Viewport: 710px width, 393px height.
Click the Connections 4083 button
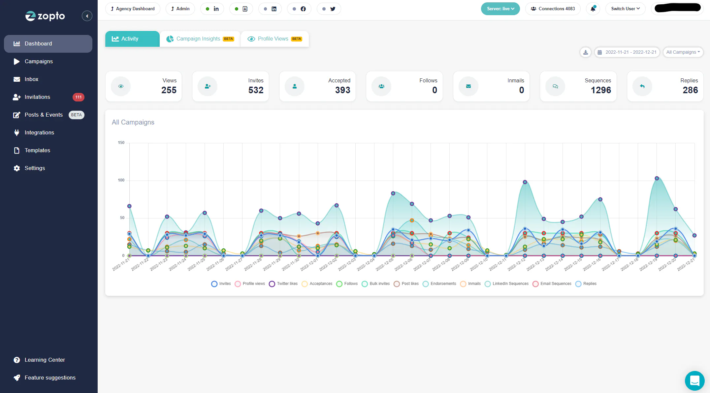pos(553,9)
